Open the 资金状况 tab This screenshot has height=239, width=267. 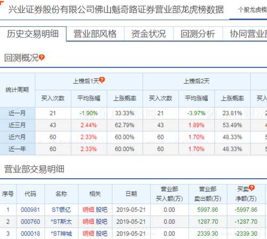[148, 34]
